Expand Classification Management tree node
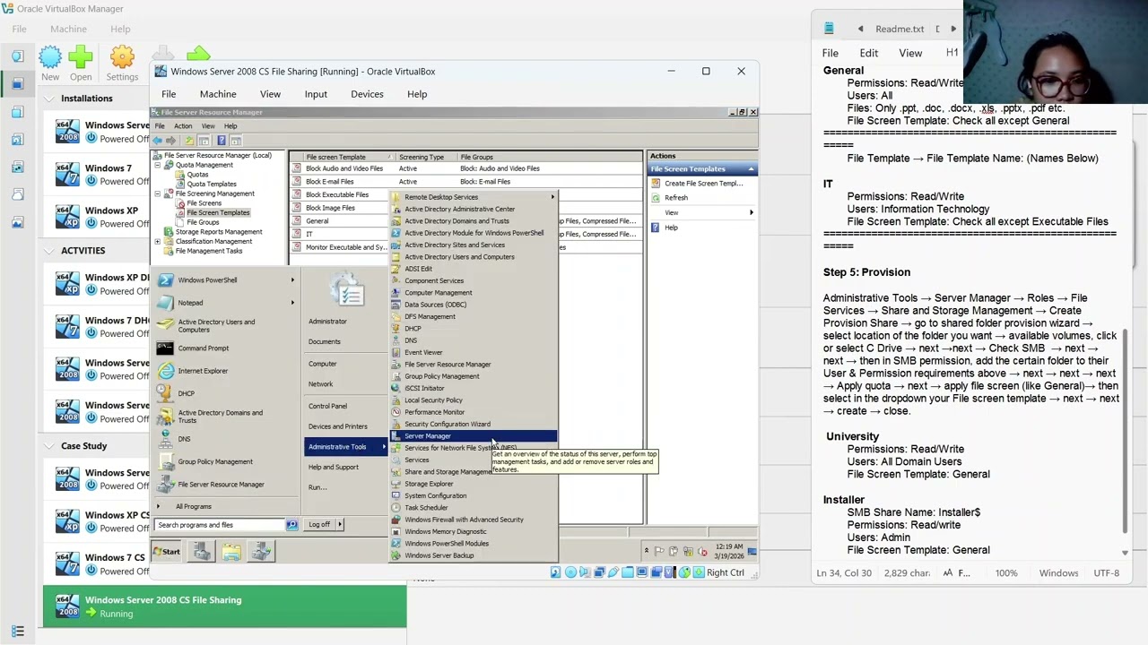 158,242
